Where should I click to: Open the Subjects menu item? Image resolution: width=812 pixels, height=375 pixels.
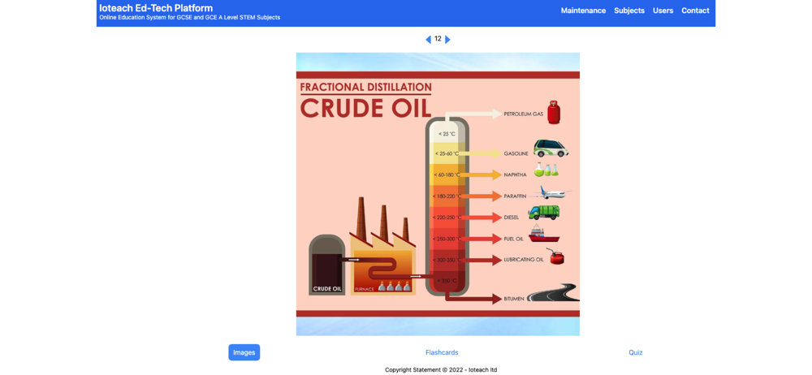pyautogui.click(x=629, y=11)
